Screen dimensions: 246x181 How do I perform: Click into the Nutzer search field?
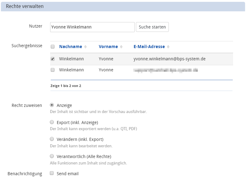click(x=92, y=27)
